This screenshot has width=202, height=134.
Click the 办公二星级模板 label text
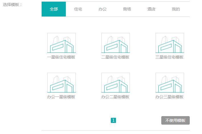pos(115,97)
